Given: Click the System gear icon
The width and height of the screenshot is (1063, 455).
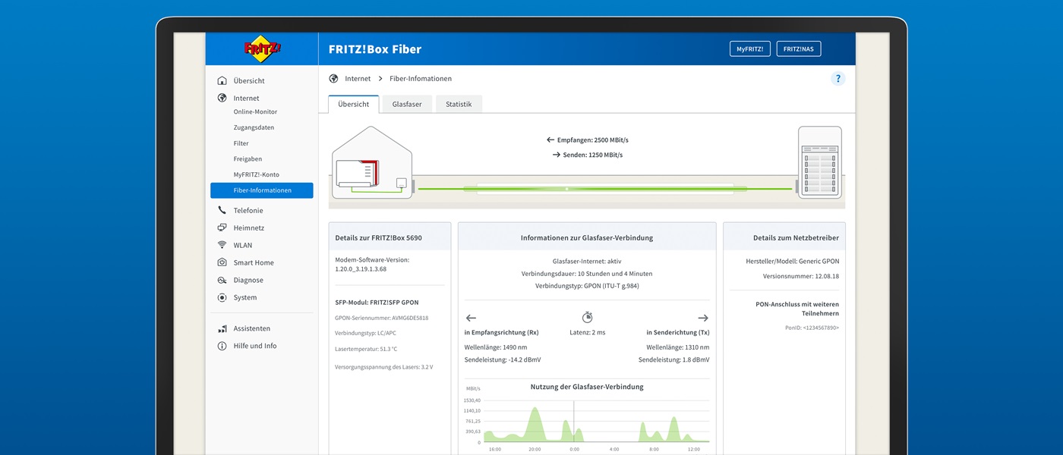Looking at the screenshot, I should click(x=222, y=297).
